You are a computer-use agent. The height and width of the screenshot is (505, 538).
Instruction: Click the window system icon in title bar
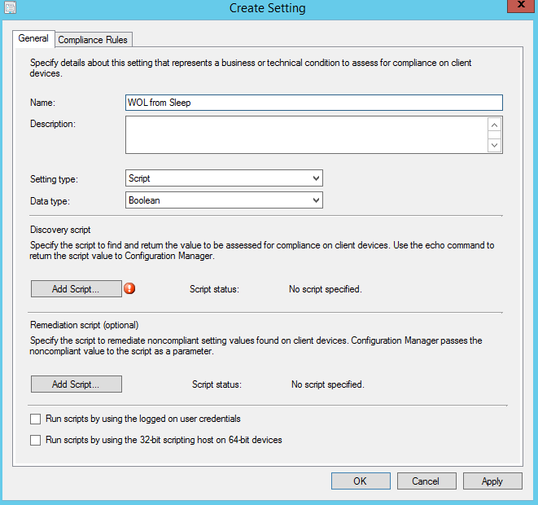click(x=8, y=7)
